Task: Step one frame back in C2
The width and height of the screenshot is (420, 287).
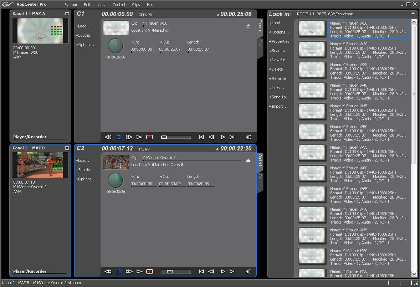Action: coord(211,271)
